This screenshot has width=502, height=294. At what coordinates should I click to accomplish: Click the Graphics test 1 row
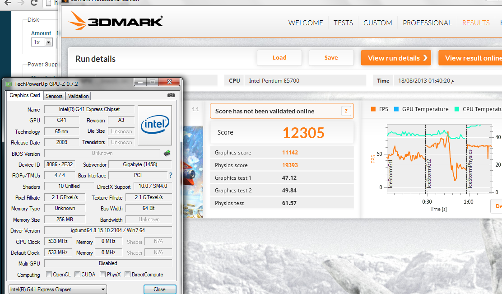tap(282, 178)
